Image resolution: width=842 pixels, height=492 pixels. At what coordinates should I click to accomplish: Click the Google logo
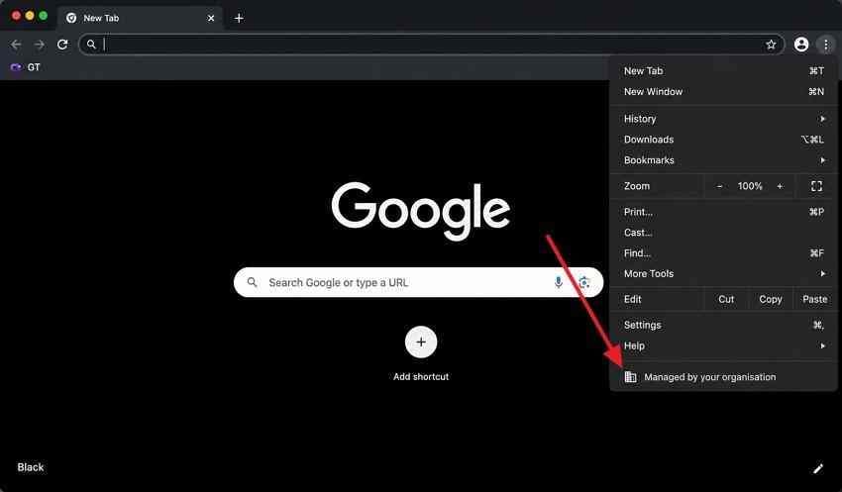pos(421,211)
